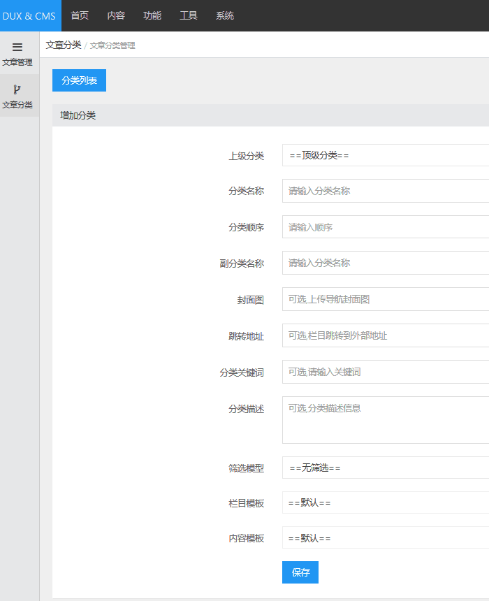Click the 跳转地址 input field

[x=385, y=335]
